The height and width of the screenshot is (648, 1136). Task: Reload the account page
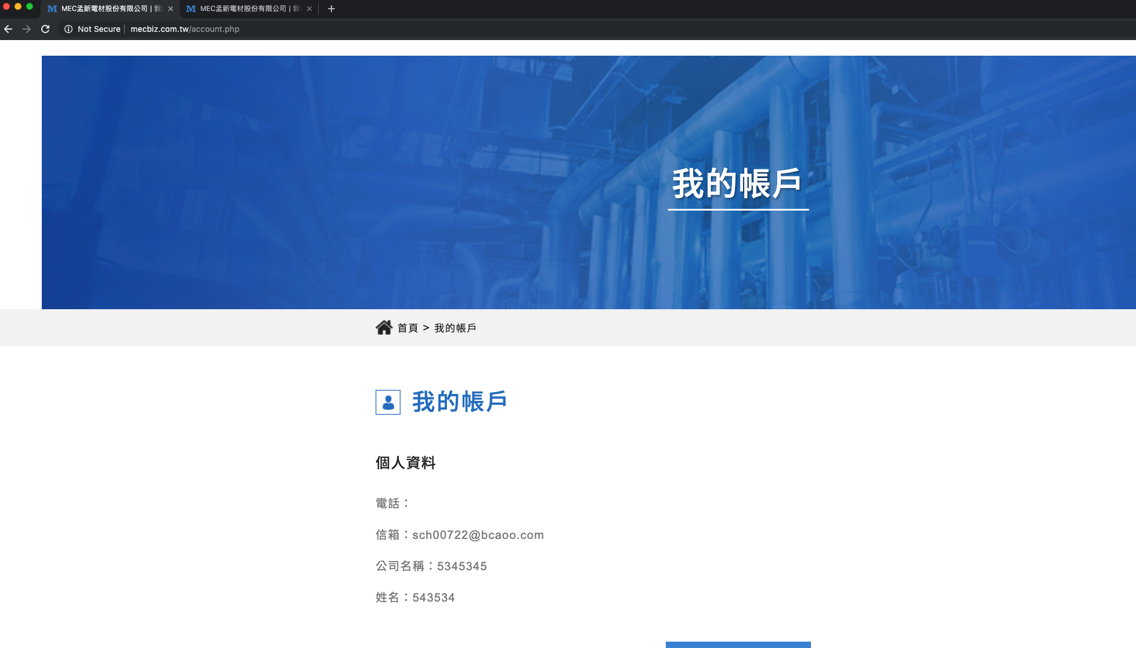click(45, 29)
